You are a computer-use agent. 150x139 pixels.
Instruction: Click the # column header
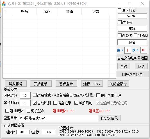pyautogui.click(x=8, y=12)
